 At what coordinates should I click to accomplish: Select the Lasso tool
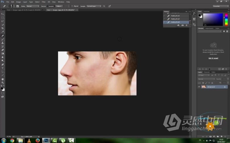coord(3,21)
